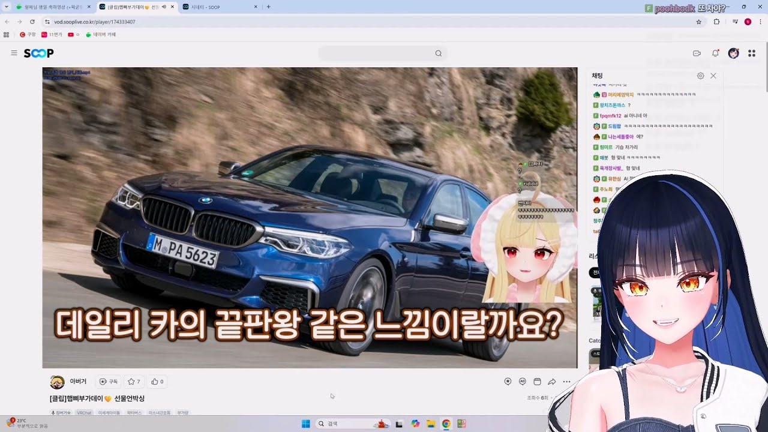768x432 pixels.
Task: Open the Copilot taskbar icon
Action: coord(415,424)
